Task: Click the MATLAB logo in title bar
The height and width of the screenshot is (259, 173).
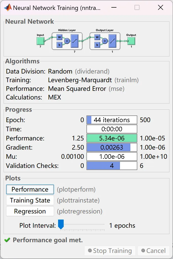Action: tap(8, 8)
